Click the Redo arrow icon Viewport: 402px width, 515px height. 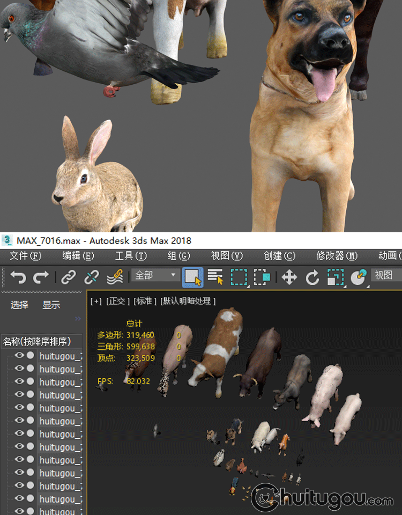(x=41, y=277)
